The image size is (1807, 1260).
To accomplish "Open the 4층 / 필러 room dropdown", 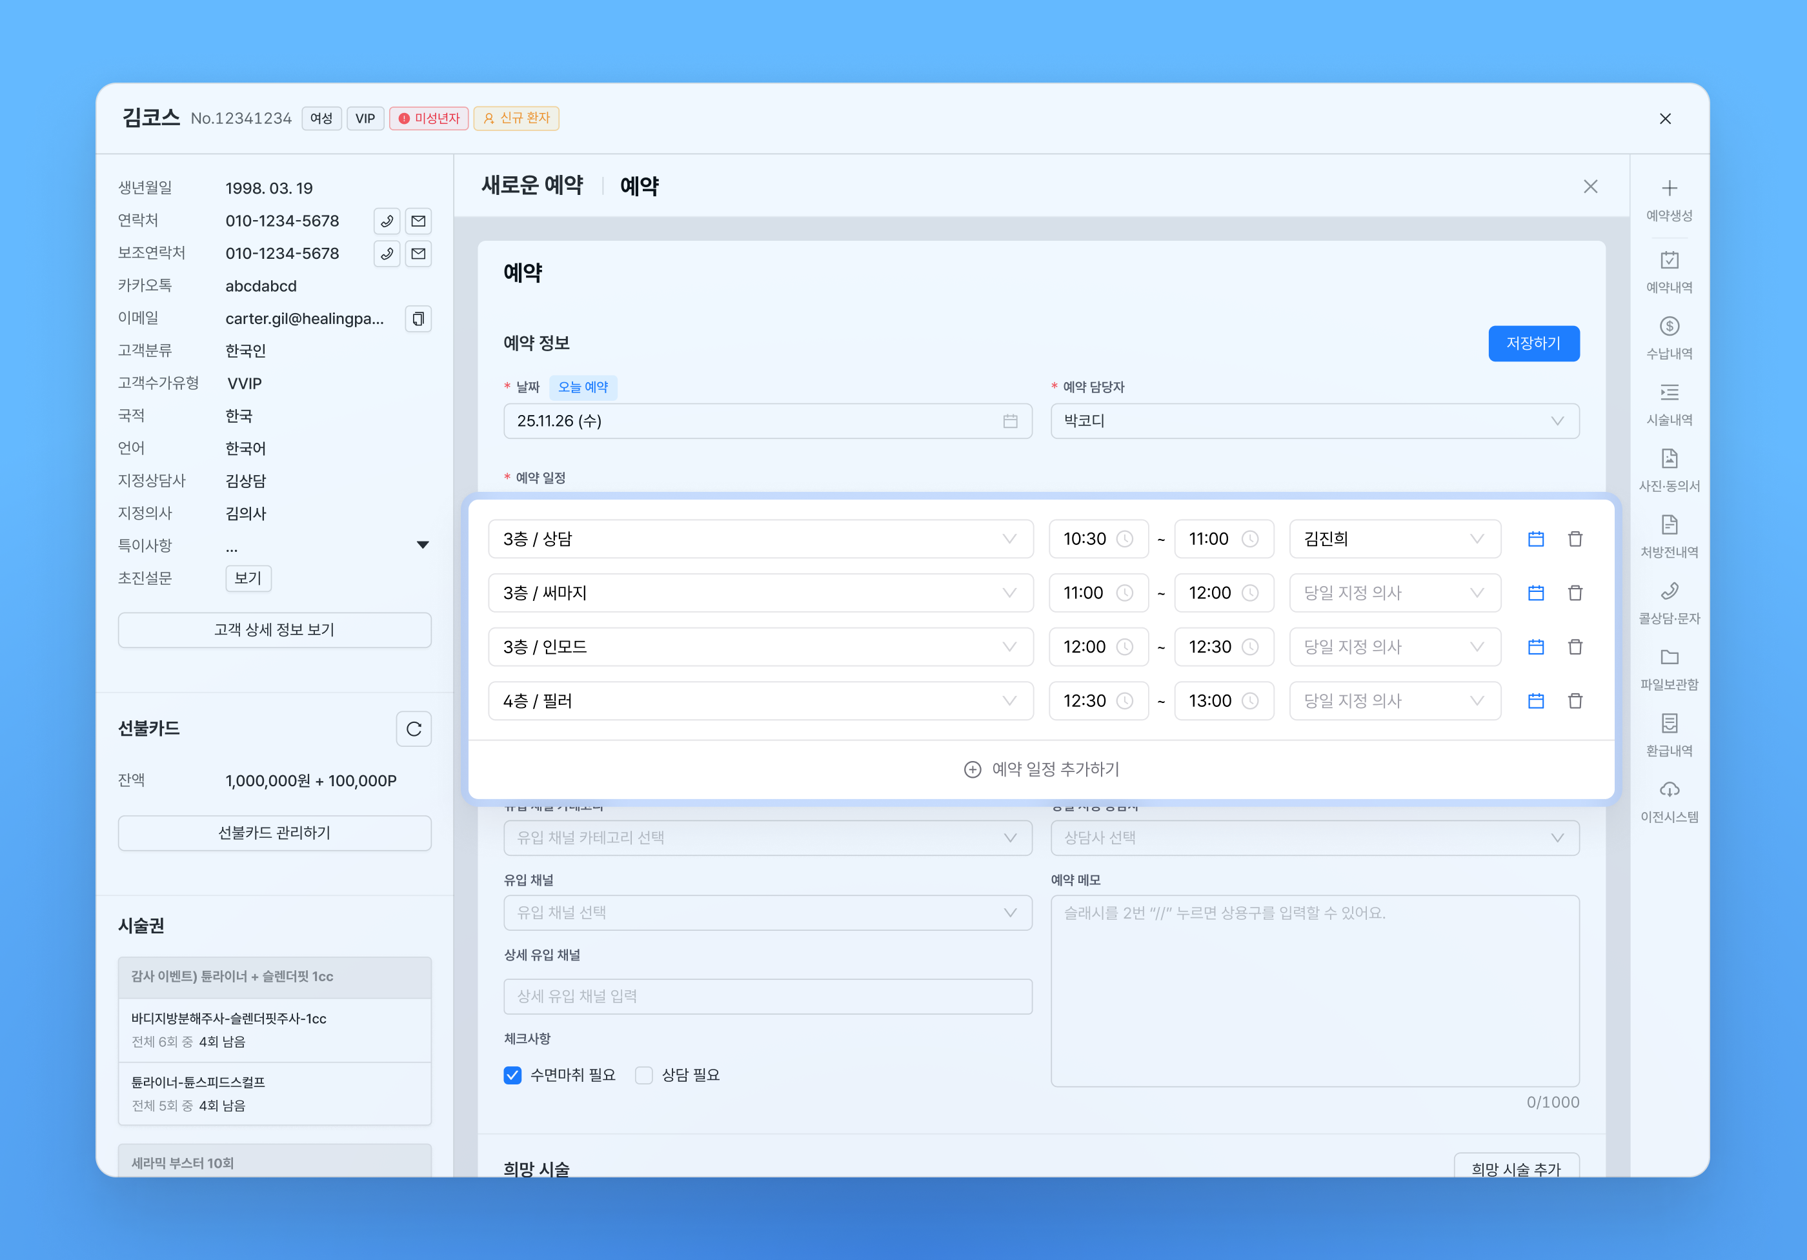I will click(x=760, y=700).
